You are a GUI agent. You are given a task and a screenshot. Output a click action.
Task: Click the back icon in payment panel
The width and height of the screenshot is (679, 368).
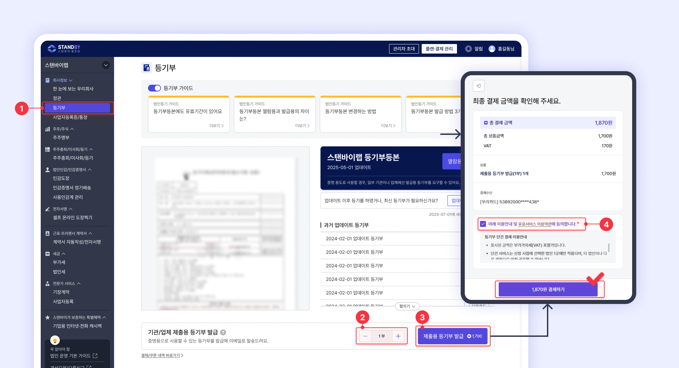pyautogui.click(x=479, y=86)
